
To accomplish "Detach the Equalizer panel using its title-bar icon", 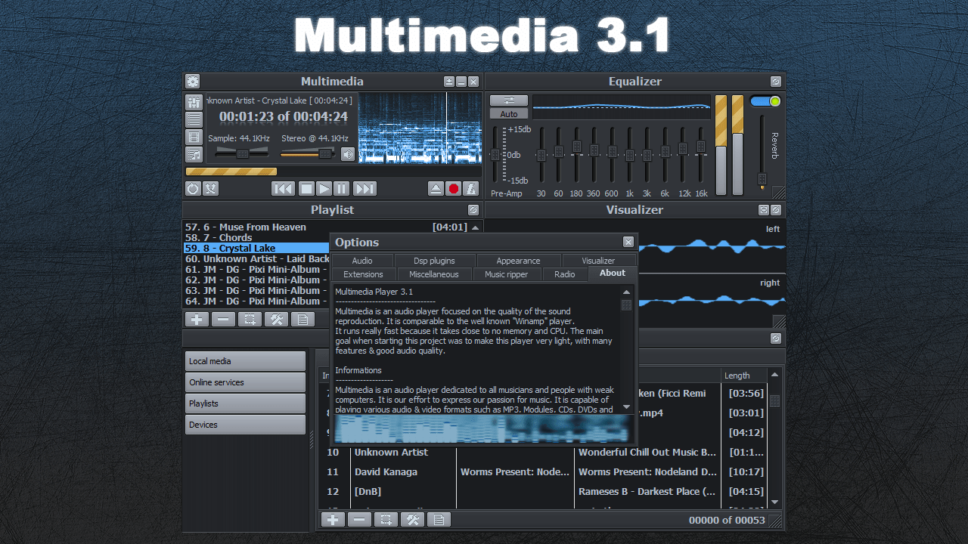I will click(776, 82).
